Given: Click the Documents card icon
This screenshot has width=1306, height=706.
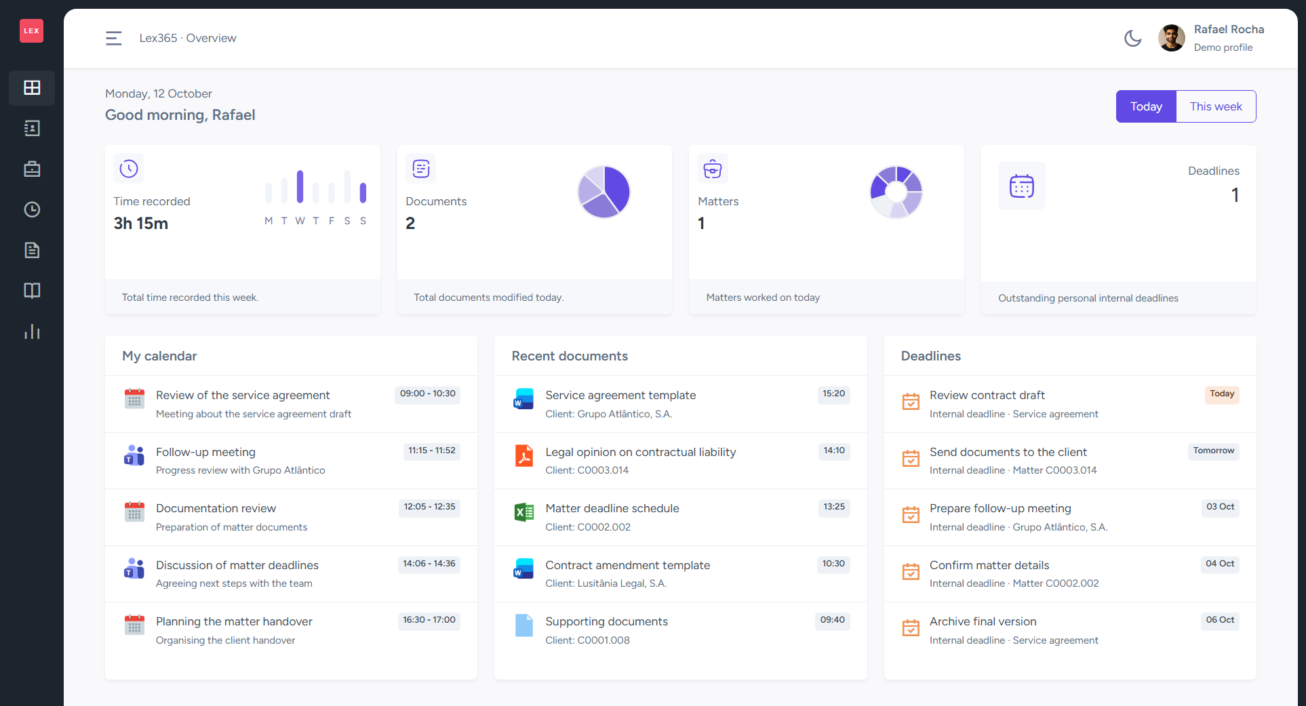Looking at the screenshot, I should point(421,168).
